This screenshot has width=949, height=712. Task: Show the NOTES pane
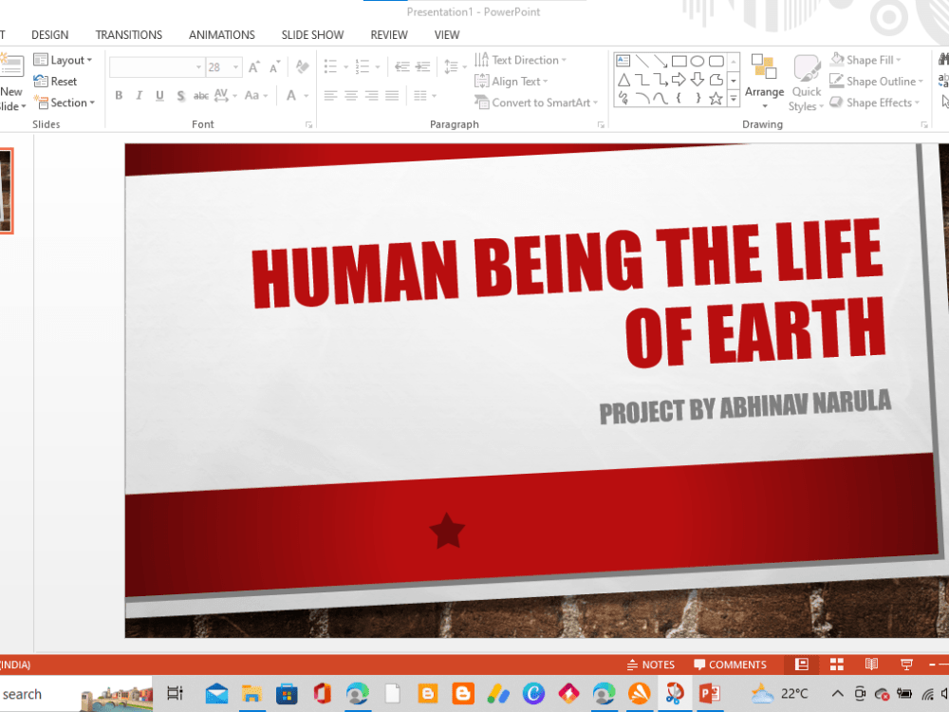click(651, 665)
